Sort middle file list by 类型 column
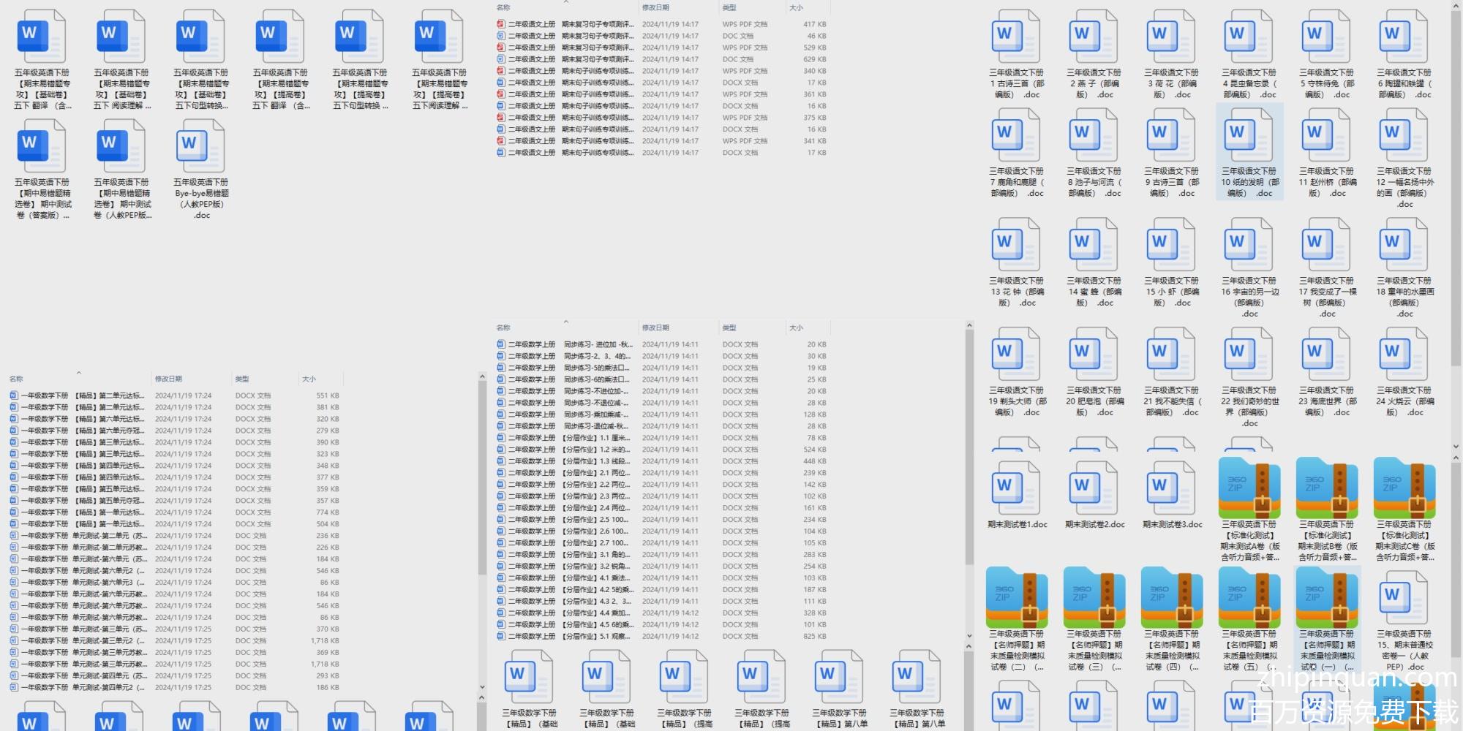 pyautogui.click(x=729, y=328)
